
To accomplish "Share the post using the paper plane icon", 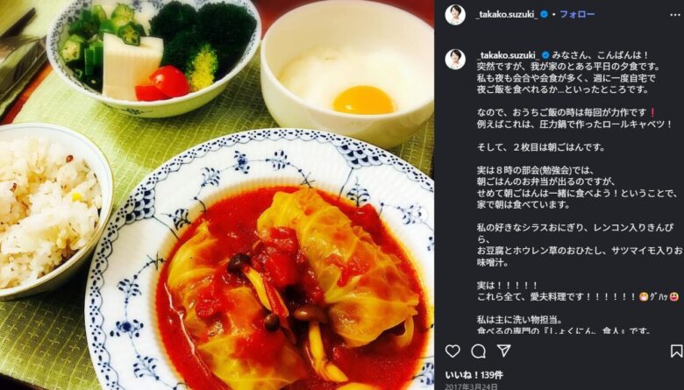I will coord(504,351).
